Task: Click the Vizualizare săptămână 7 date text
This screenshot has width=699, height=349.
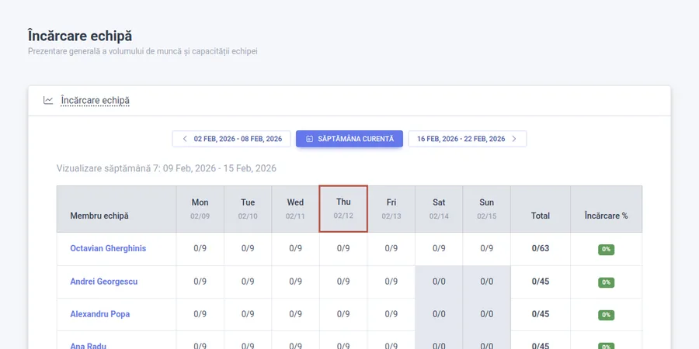Action: pyautogui.click(x=166, y=168)
